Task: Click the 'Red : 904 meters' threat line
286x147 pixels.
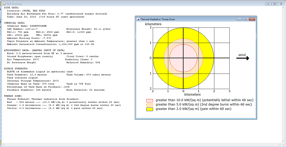Action: (x=63, y=102)
